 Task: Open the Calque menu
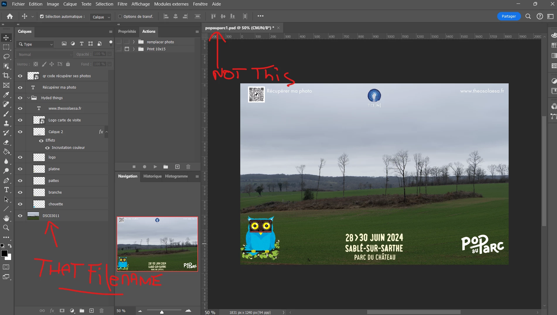pos(70,4)
